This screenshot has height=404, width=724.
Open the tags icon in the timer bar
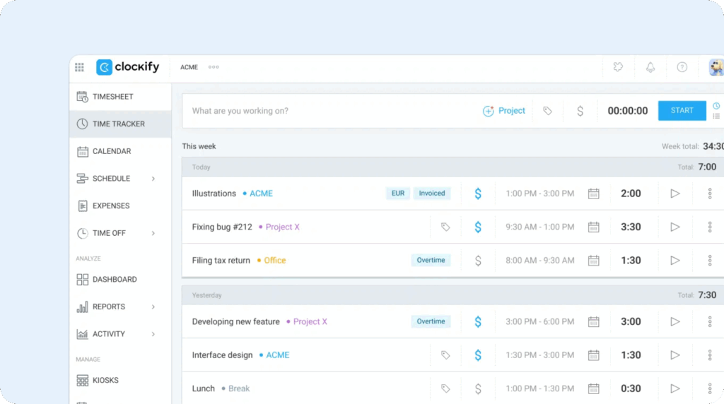[547, 111]
